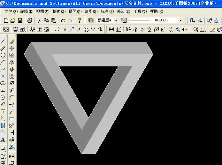
Task: Select the erase tool
Action: [x=12, y=41]
